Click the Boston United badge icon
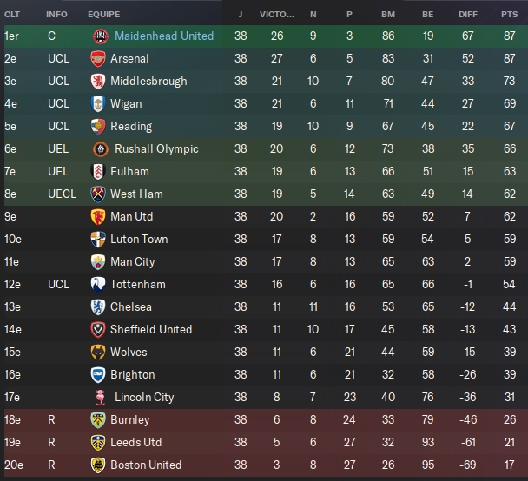Viewport: 528px width, 481px height. (98, 465)
